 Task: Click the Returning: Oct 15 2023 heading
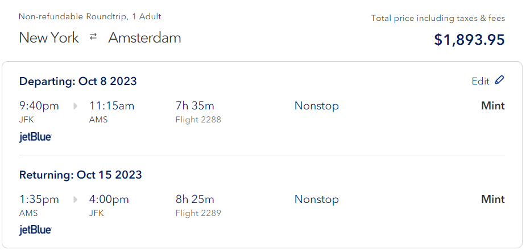tap(80, 175)
